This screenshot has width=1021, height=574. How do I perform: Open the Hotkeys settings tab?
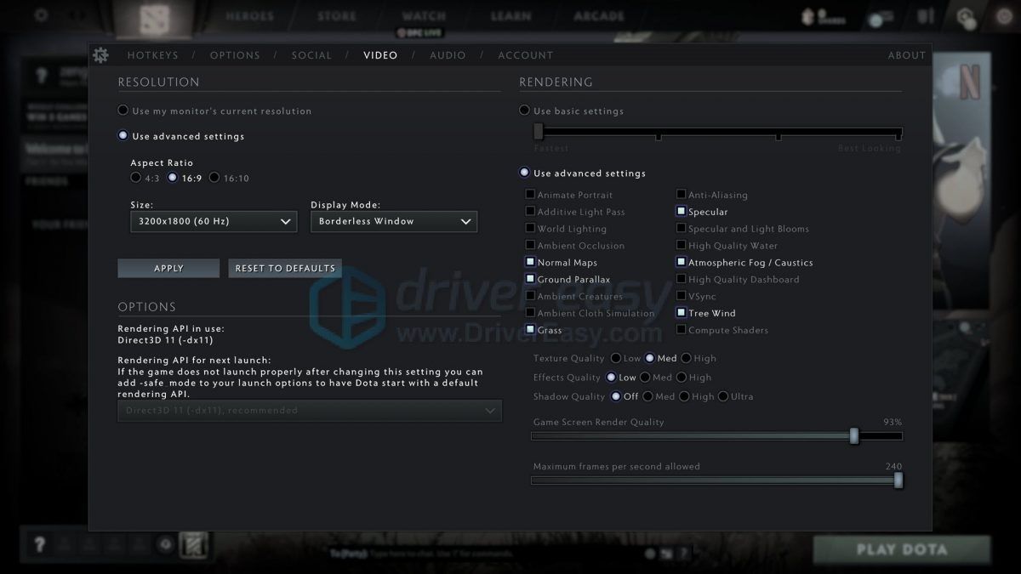click(153, 55)
